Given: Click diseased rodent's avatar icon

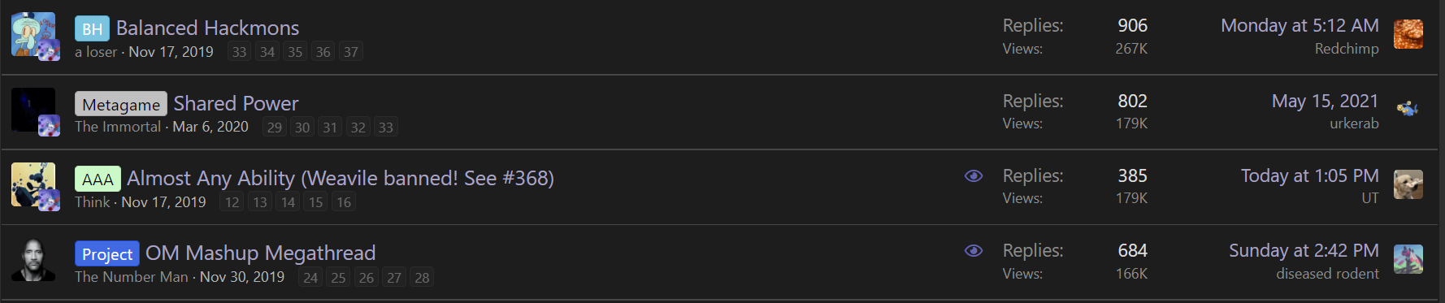Looking at the screenshot, I should pyautogui.click(x=1408, y=259).
